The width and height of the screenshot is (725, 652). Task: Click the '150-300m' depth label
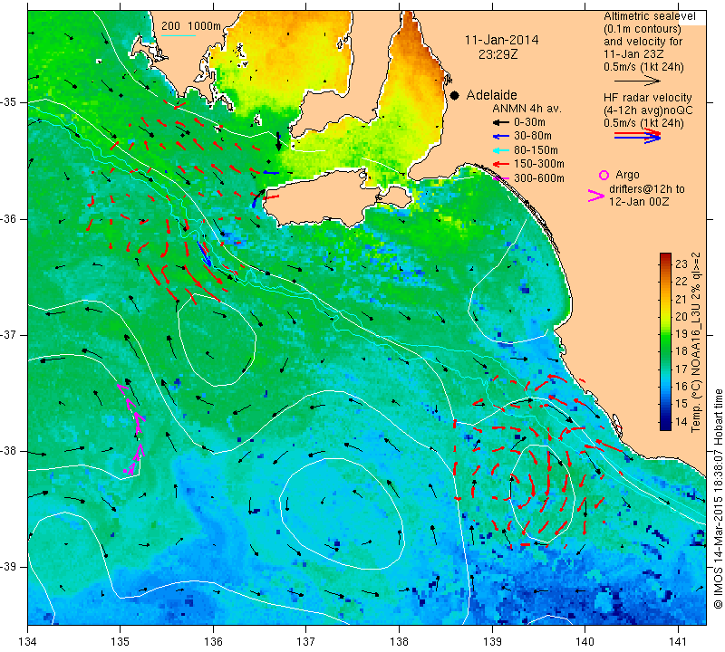(539, 164)
